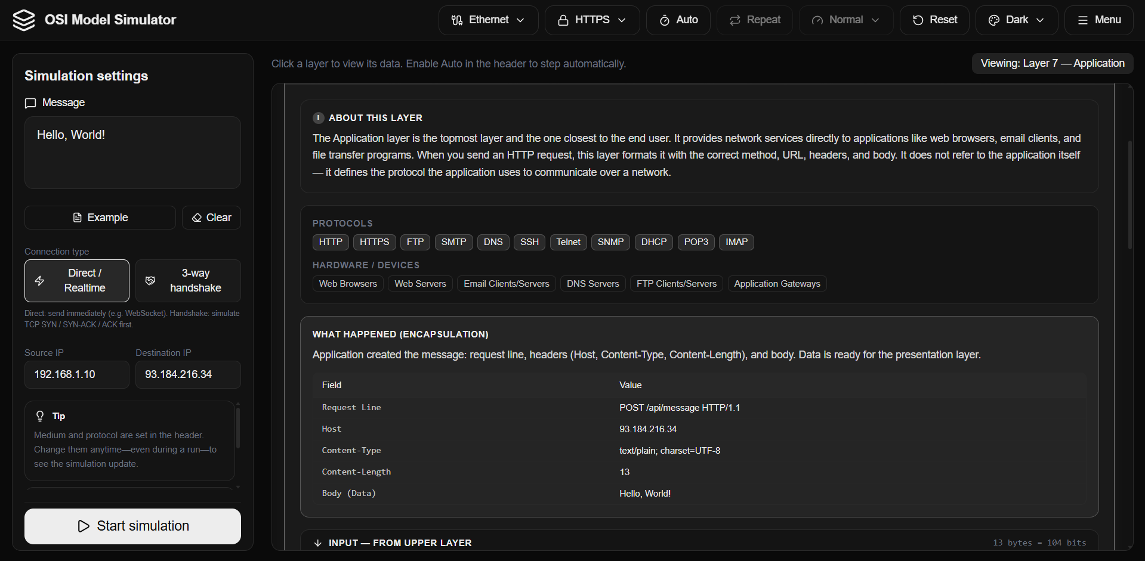Screen dimensions: 1145x561
Task: Click the POP3 protocol tag
Action: coord(696,242)
